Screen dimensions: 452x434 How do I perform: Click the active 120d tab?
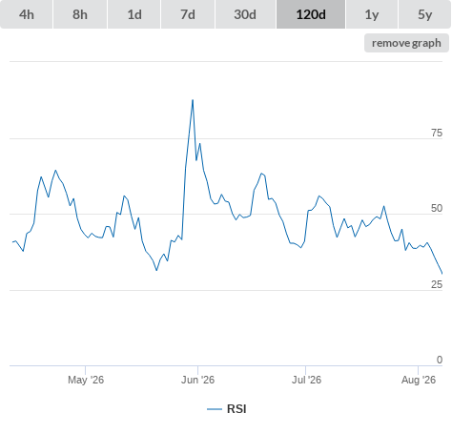click(311, 14)
